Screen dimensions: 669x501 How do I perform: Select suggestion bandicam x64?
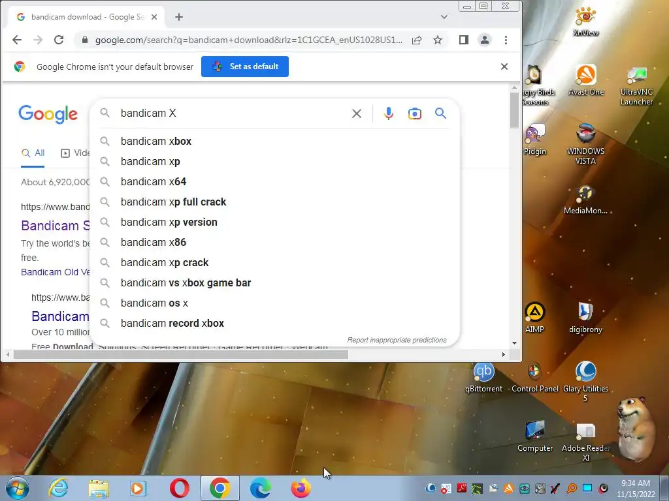tap(275, 181)
